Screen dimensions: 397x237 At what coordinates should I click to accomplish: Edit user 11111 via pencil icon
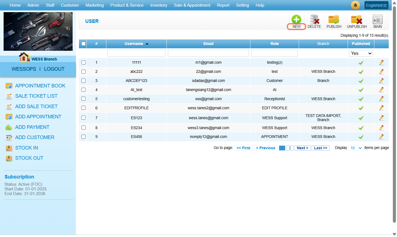[x=382, y=63]
